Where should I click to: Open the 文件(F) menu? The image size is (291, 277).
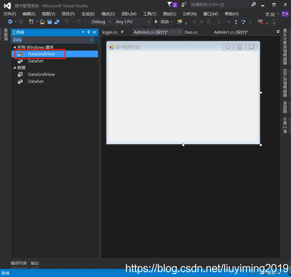pos(10,14)
